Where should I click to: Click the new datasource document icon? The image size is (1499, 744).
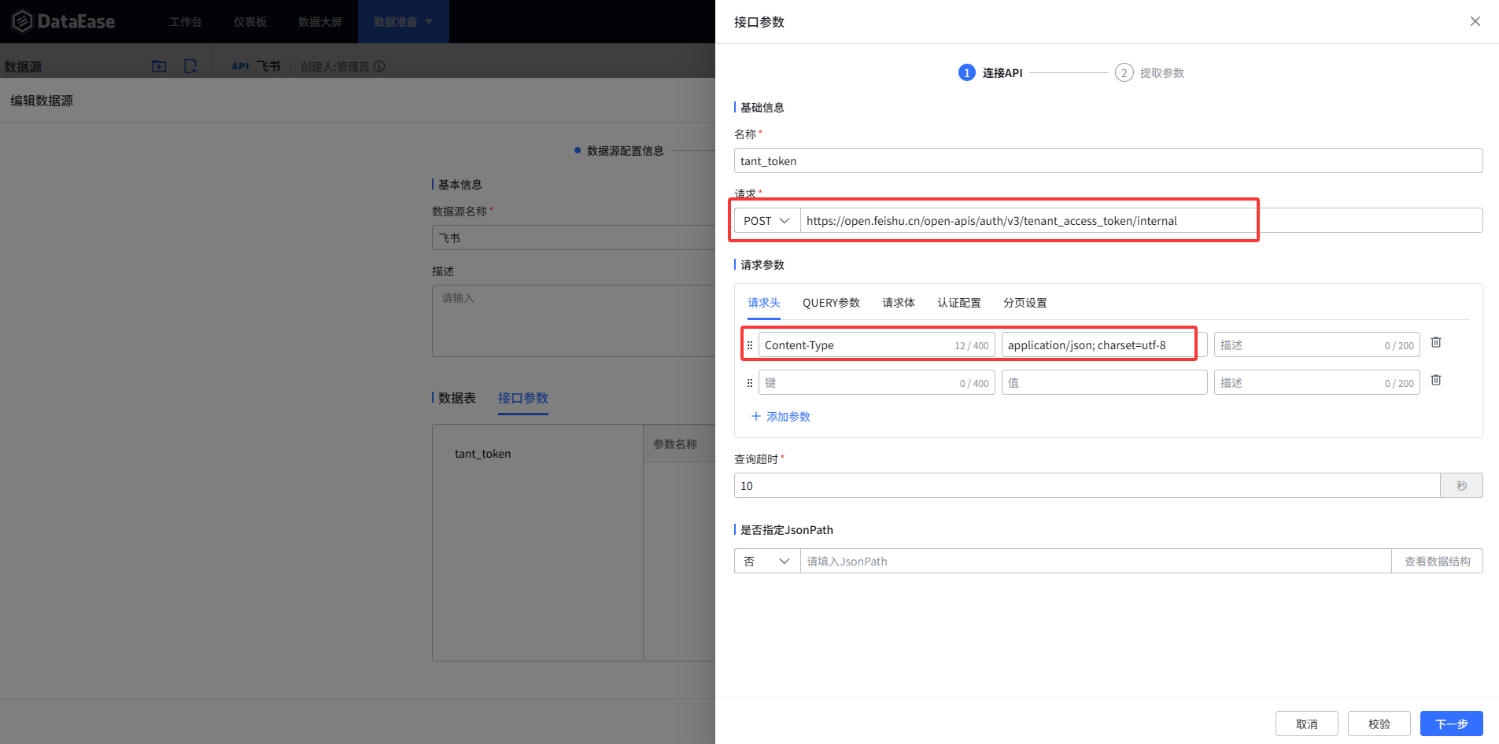tap(190, 66)
